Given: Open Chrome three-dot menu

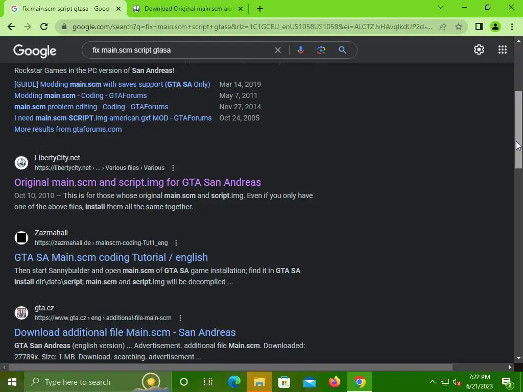Looking at the screenshot, I should click(x=512, y=27).
